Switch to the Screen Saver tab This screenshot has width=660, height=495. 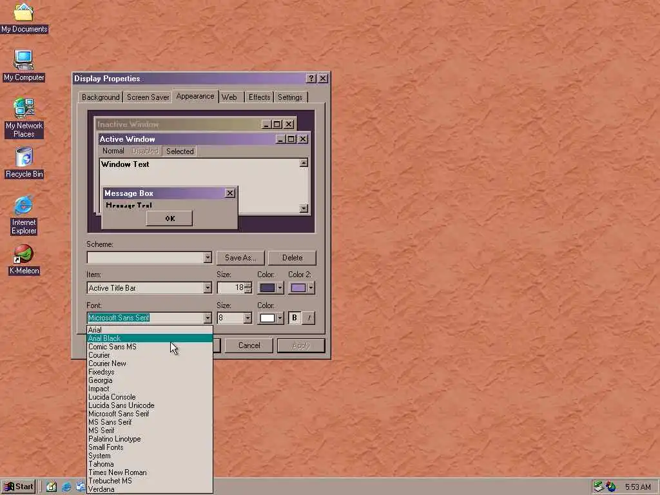pyautogui.click(x=148, y=97)
